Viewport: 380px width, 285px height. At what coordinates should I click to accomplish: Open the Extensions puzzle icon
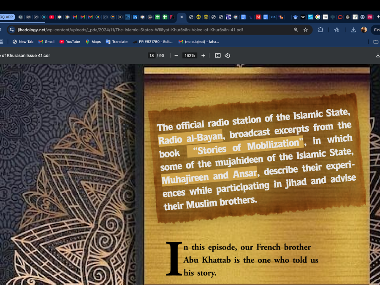pos(320,30)
